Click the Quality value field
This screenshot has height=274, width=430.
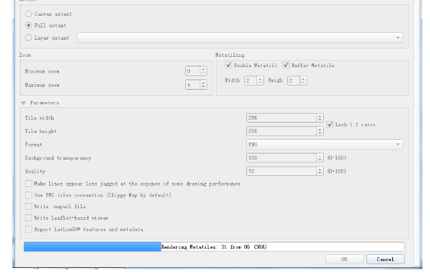click(281, 171)
